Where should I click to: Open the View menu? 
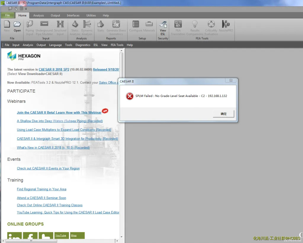click(104, 45)
